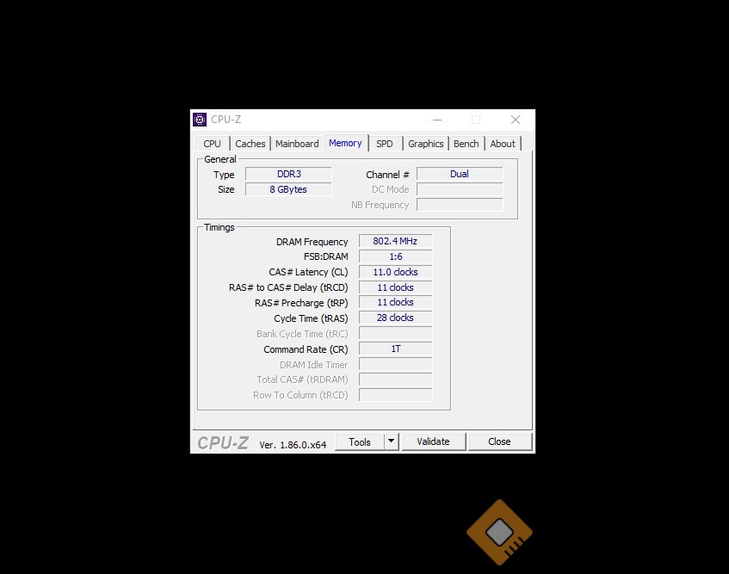Open the Caches tab

pyautogui.click(x=250, y=144)
